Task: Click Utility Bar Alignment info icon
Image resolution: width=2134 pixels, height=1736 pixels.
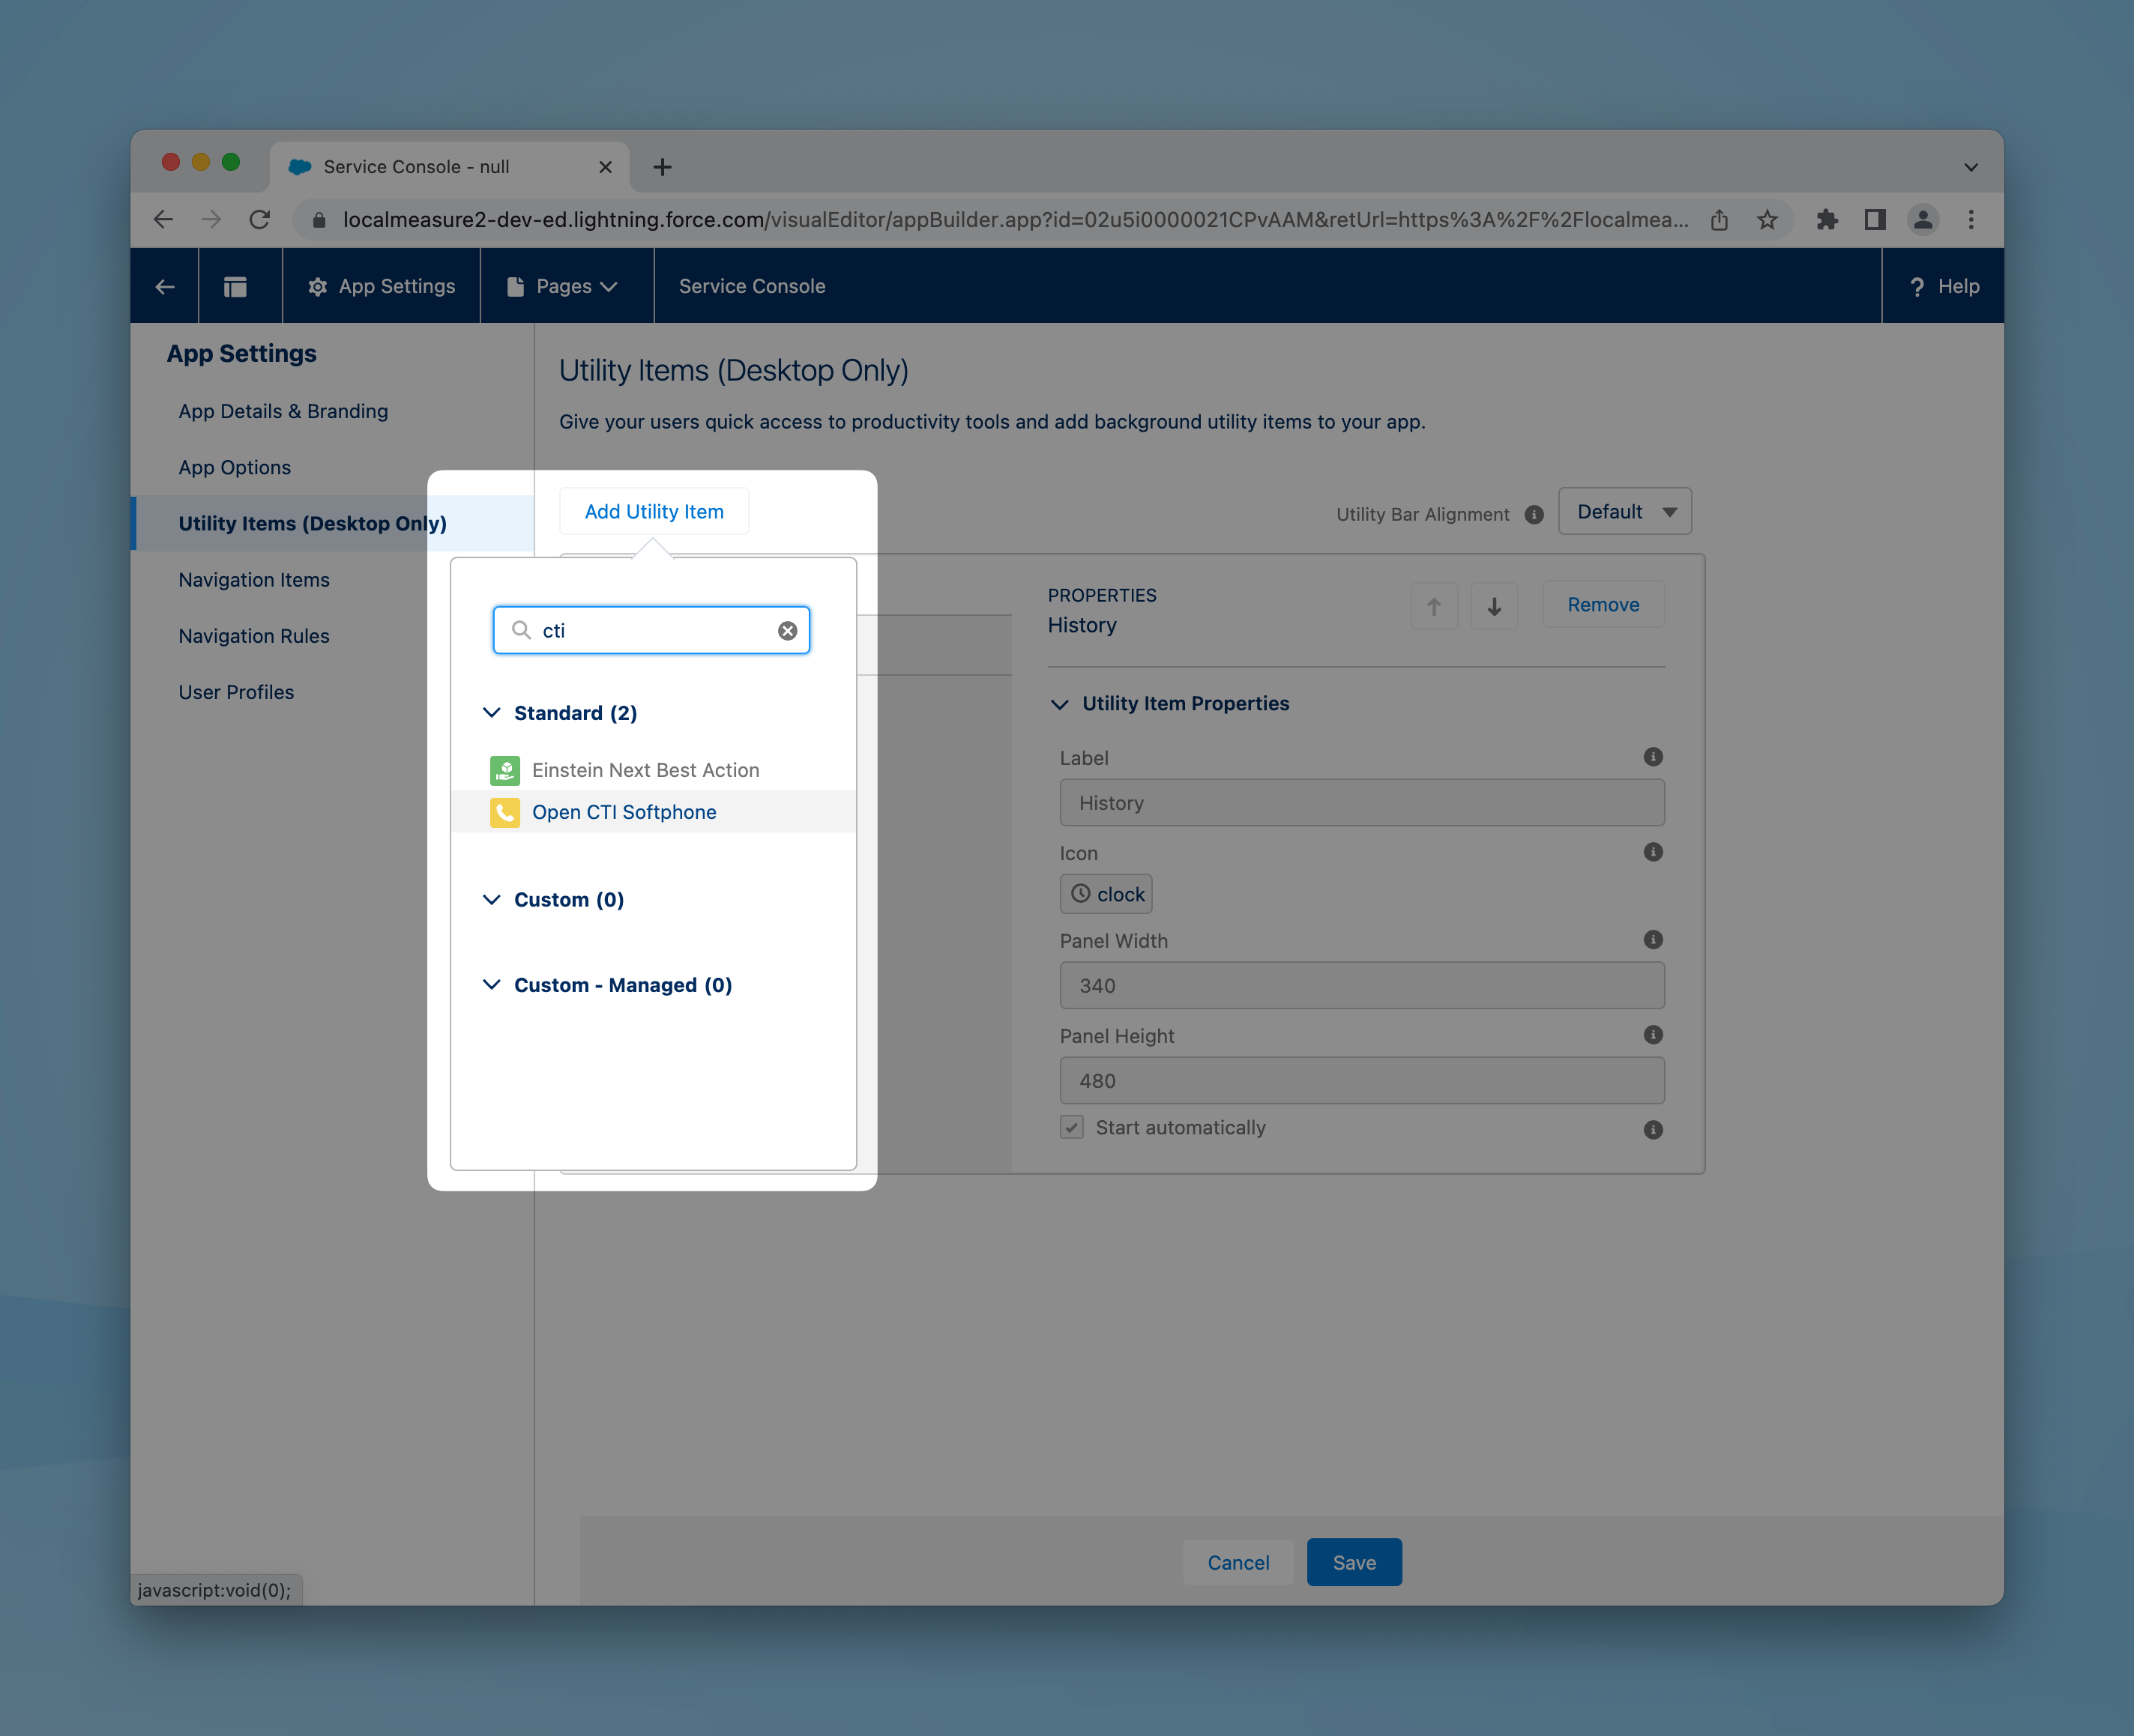Action: click(1534, 514)
